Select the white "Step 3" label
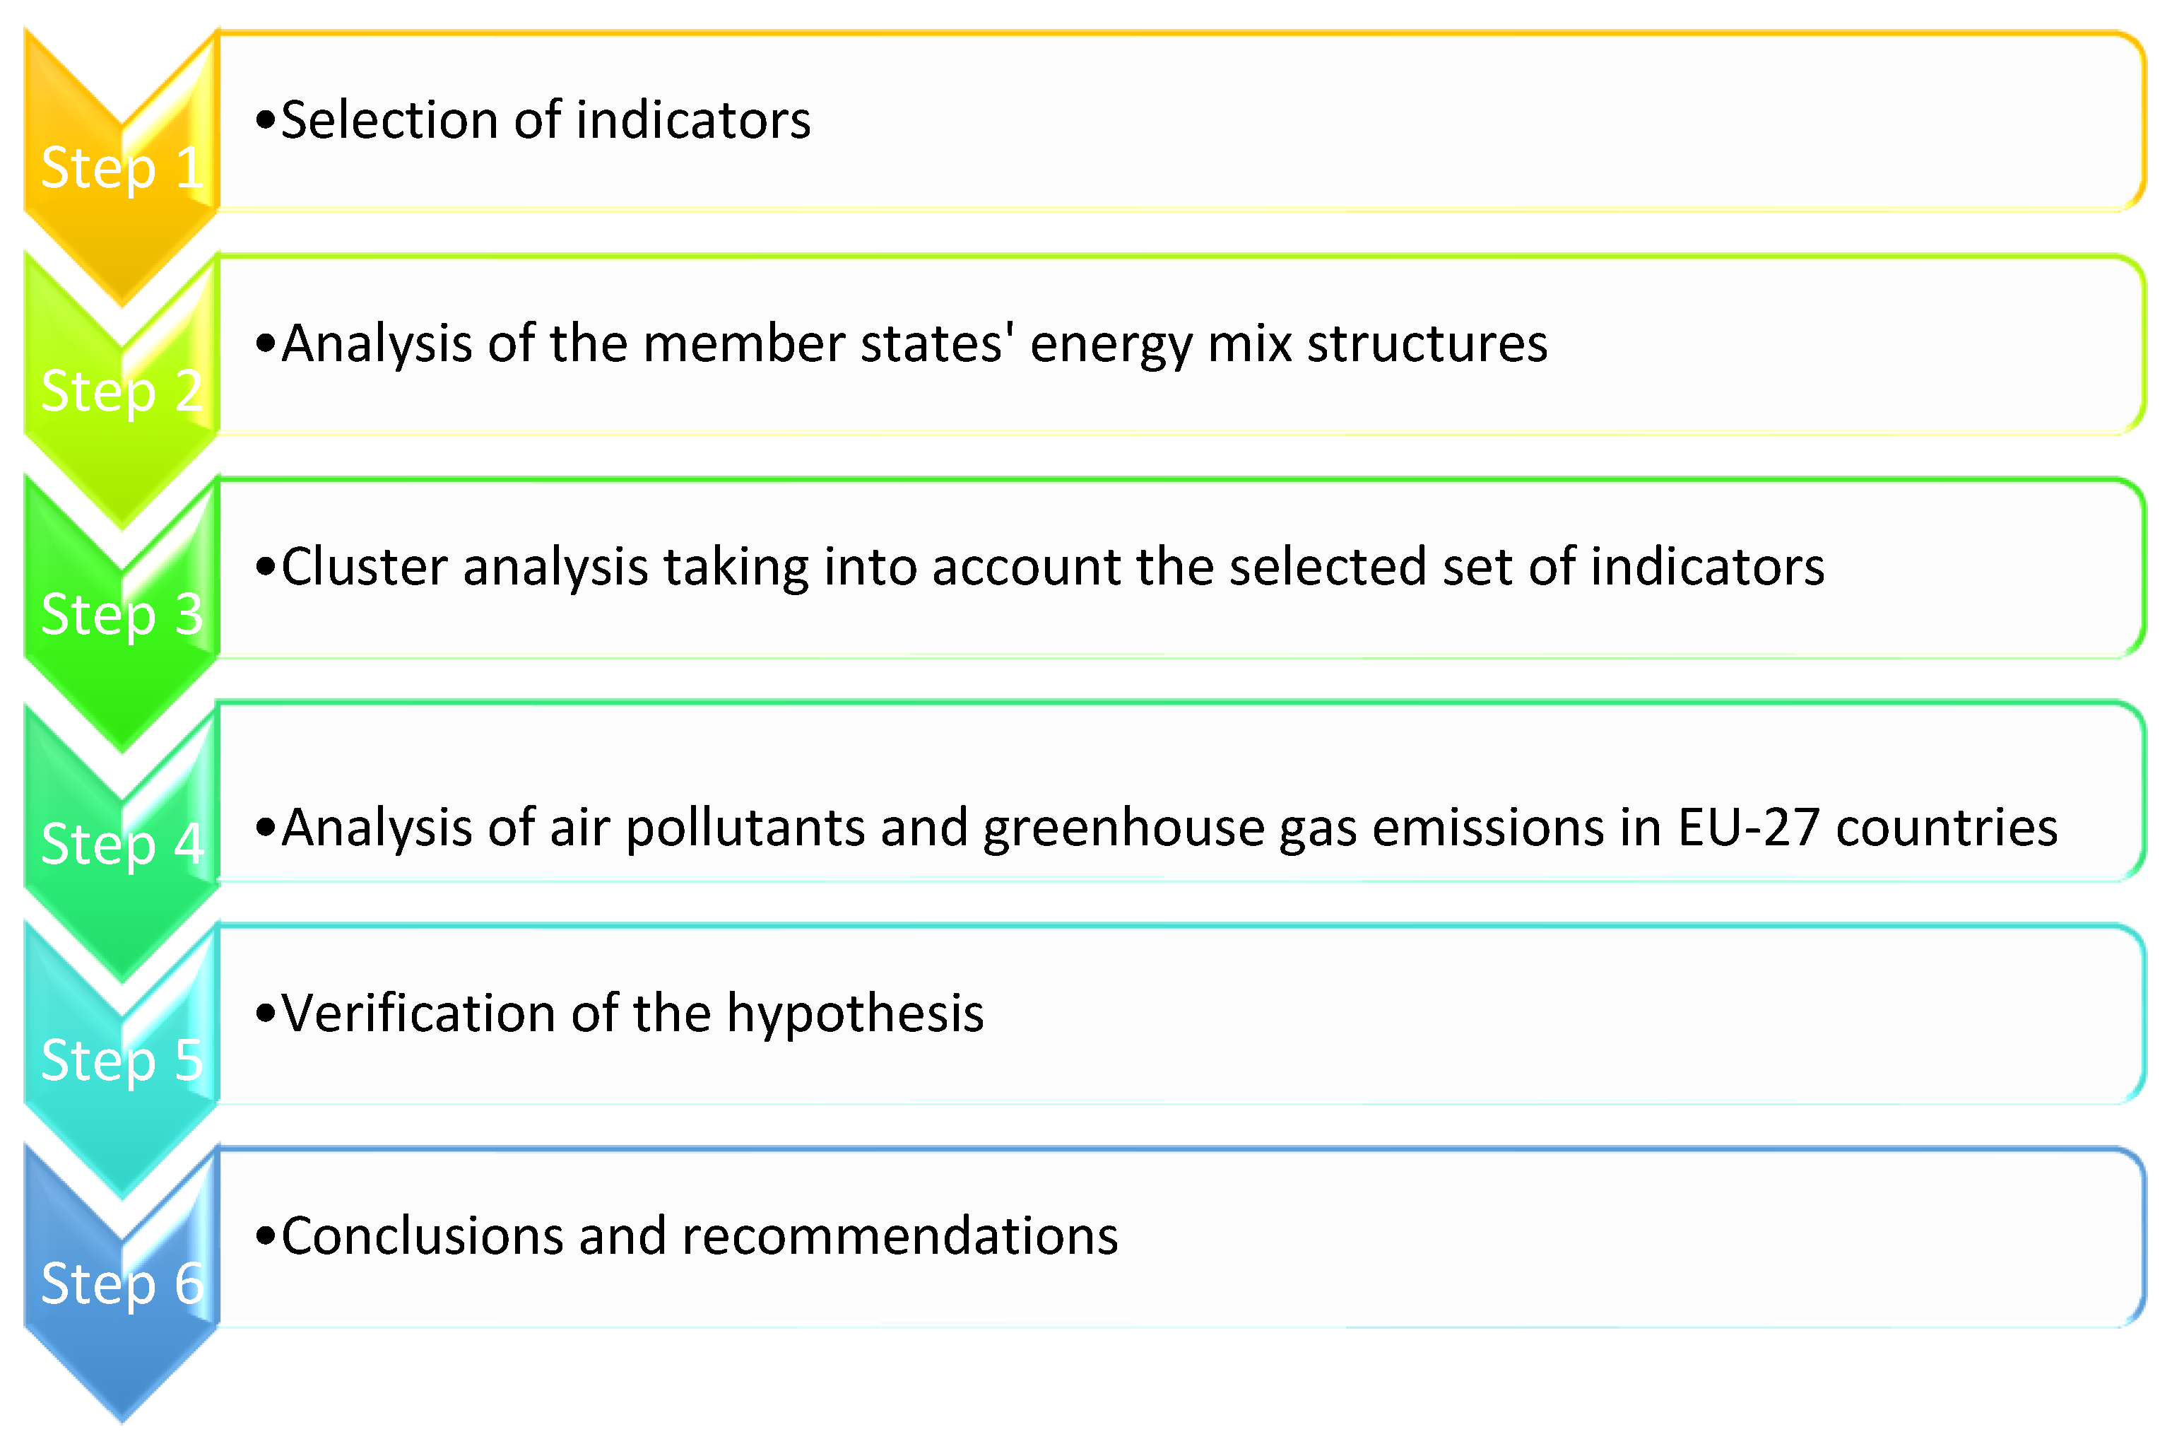The height and width of the screenshot is (1451, 2172). pyautogui.click(x=122, y=614)
